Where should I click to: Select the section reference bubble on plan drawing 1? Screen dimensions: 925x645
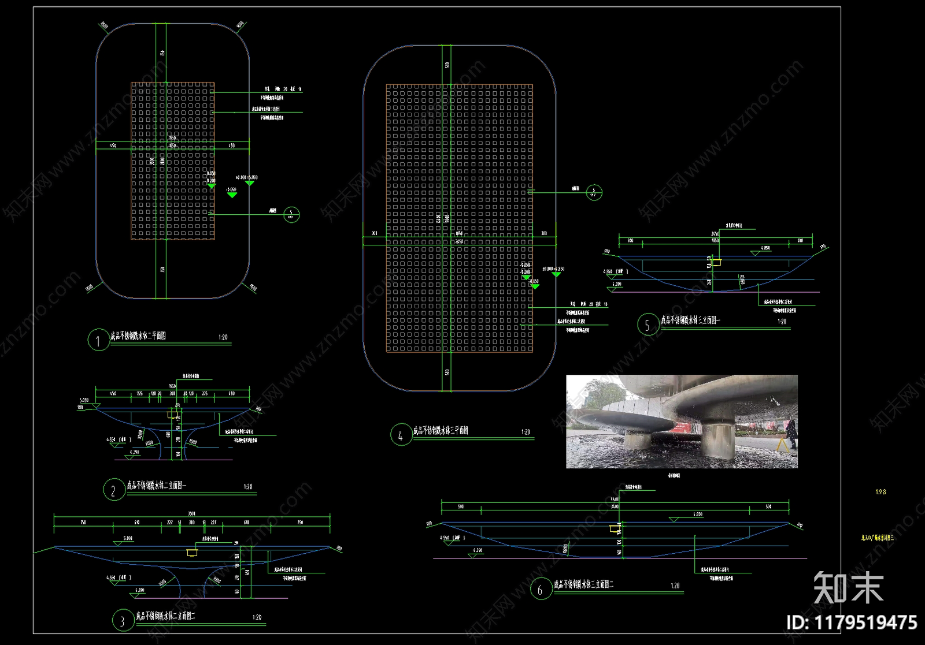point(291,215)
